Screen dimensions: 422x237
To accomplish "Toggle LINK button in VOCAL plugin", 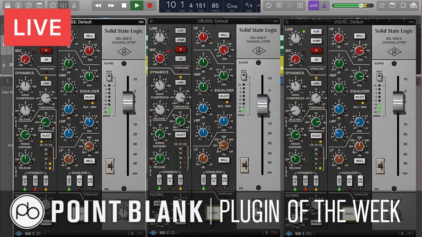I will click(316, 83).
